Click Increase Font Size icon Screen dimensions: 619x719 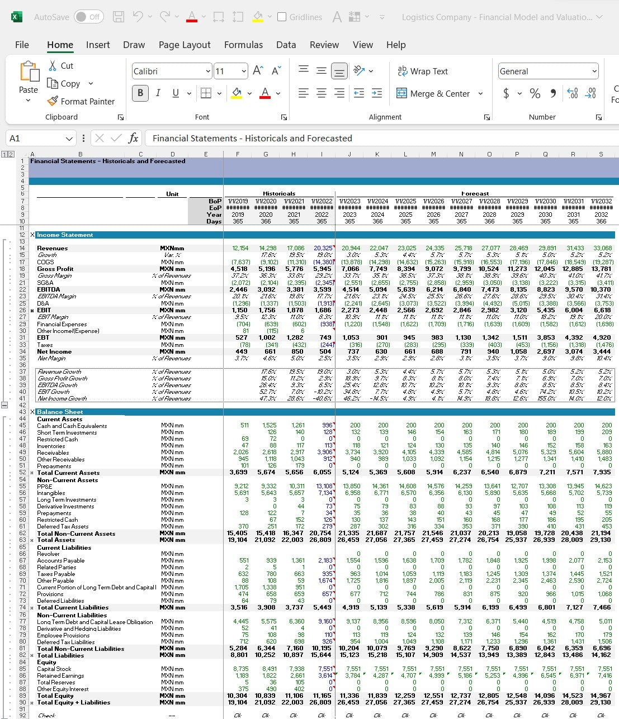pyautogui.click(x=258, y=70)
